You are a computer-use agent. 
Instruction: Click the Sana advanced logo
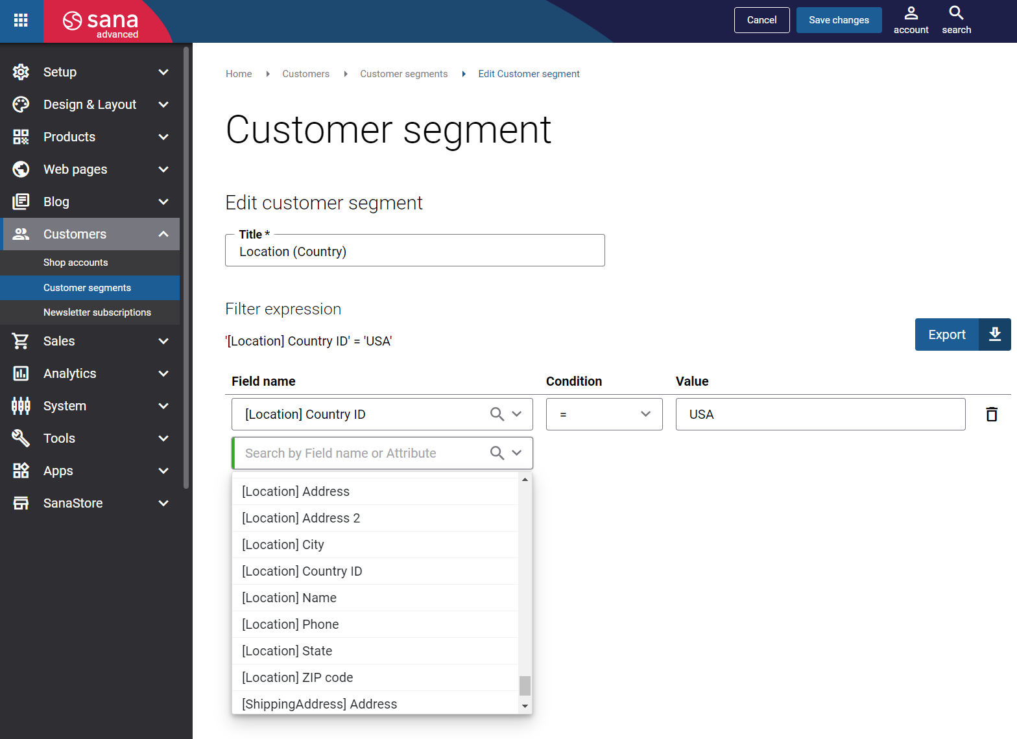tap(101, 24)
